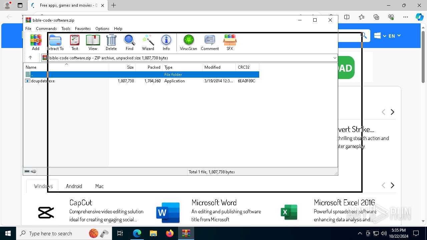Click next arrow in featured games carousel

[393, 112]
